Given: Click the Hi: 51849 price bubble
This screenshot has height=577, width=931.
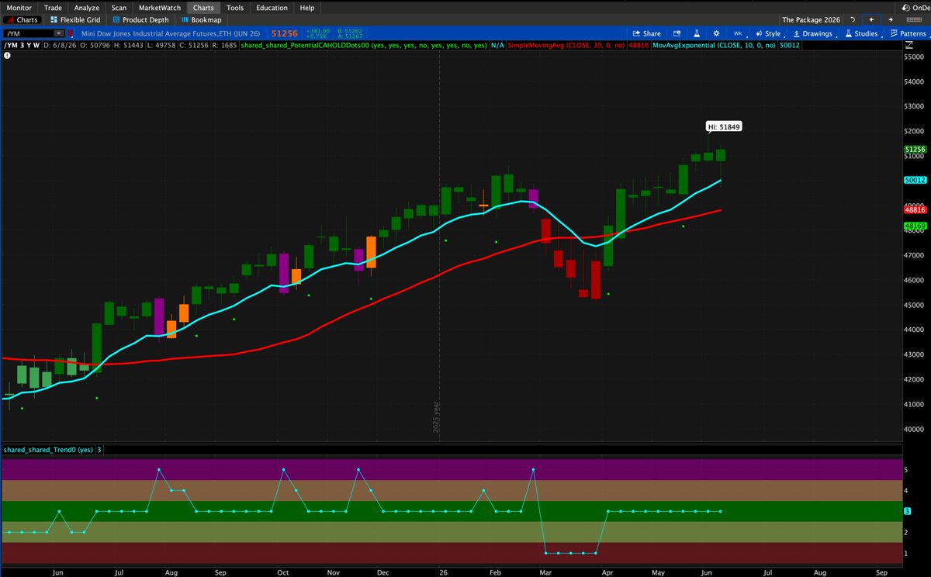Looking at the screenshot, I should [723, 126].
